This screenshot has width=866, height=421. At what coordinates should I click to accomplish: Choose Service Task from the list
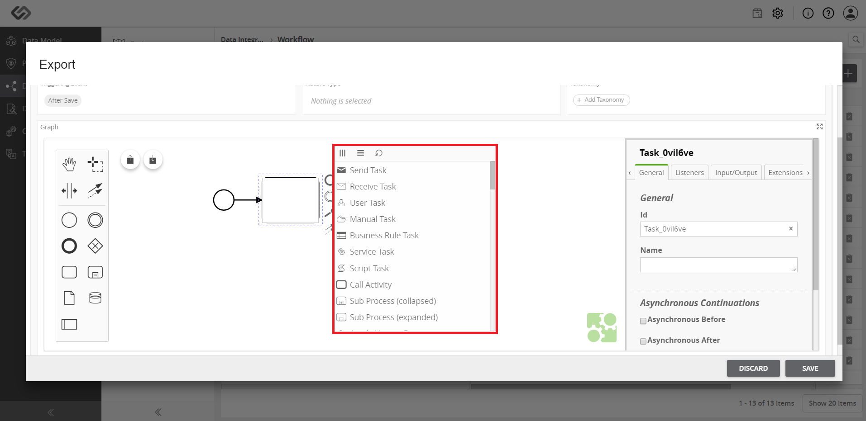click(372, 252)
